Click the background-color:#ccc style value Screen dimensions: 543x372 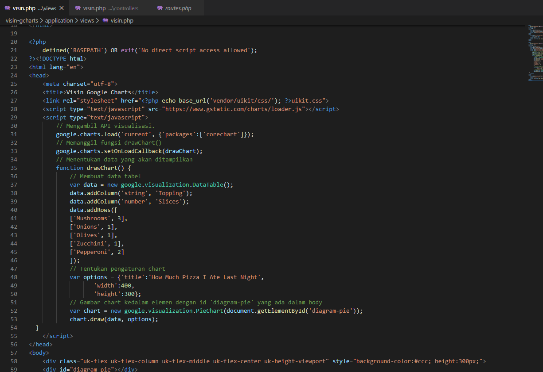click(394, 361)
